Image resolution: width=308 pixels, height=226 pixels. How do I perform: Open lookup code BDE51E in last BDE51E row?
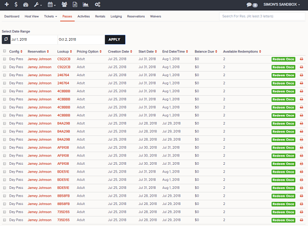[63, 188]
